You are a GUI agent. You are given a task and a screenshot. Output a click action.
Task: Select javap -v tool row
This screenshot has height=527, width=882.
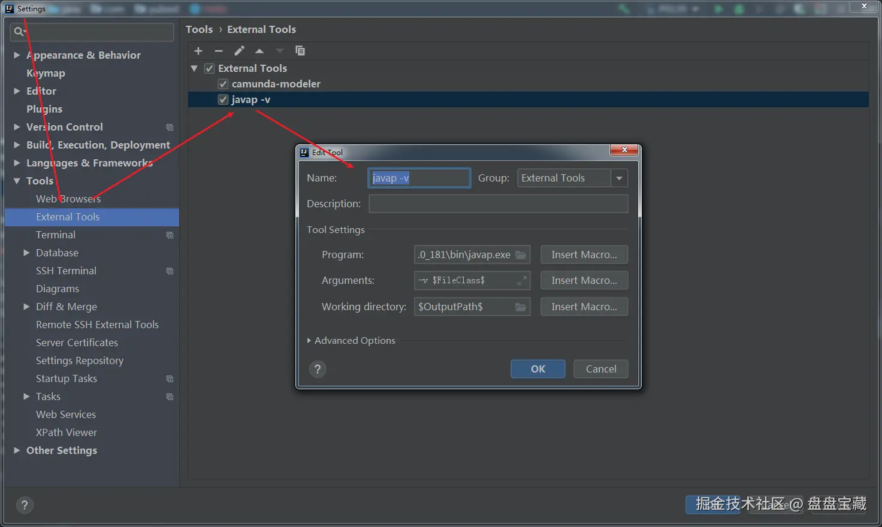(528, 99)
